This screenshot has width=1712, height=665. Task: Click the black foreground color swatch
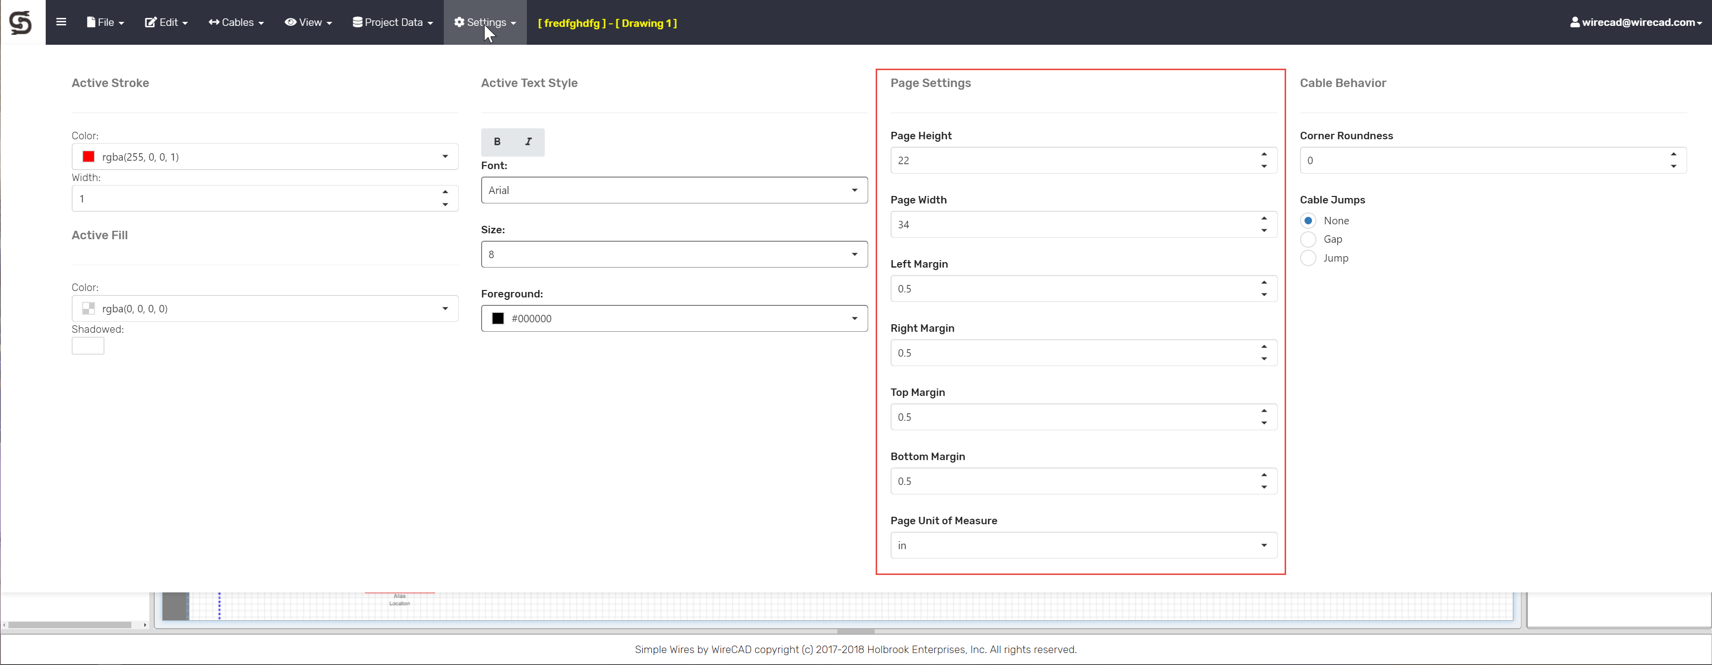[498, 319]
